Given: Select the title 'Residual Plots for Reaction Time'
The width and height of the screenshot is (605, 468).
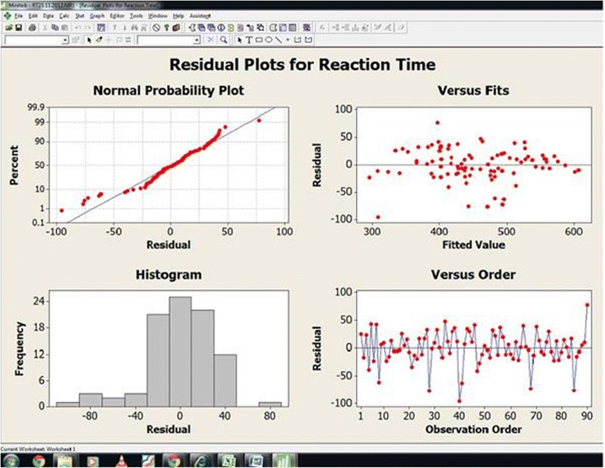Looking at the screenshot, I should (x=302, y=65).
